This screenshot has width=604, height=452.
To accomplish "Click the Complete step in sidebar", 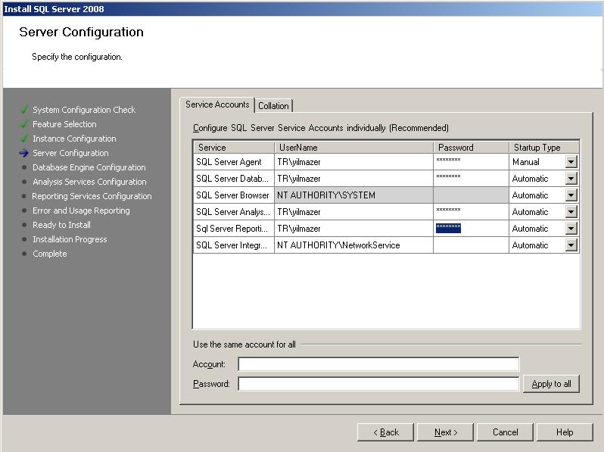I will coord(50,254).
